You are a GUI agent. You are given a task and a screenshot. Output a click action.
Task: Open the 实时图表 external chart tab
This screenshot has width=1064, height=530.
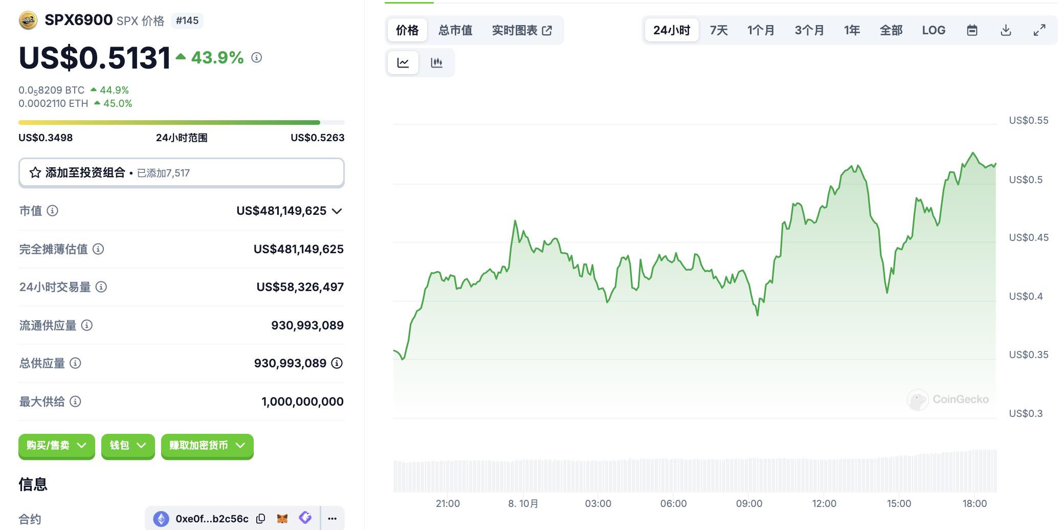(x=522, y=30)
